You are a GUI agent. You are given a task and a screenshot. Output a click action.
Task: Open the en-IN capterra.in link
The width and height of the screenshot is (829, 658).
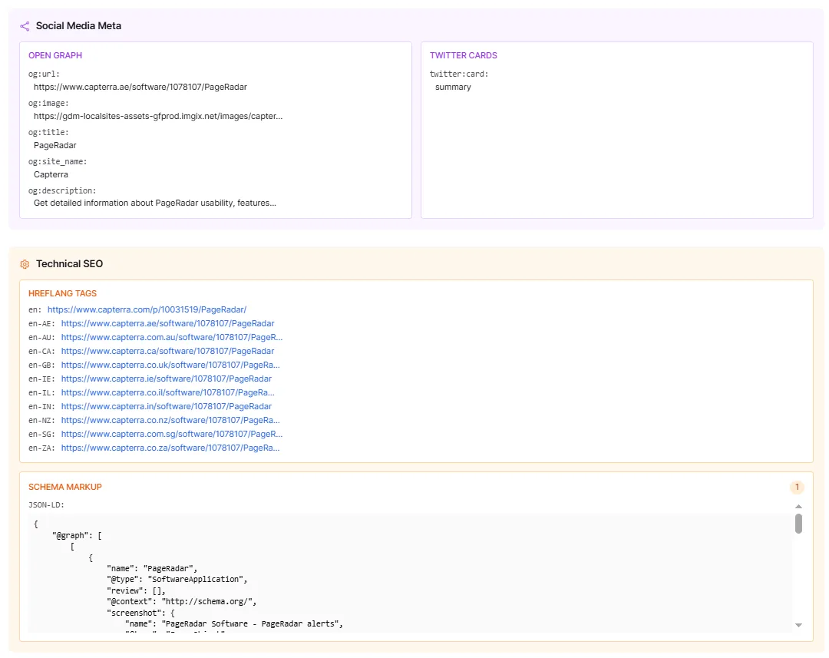pyautogui.click(x=167, y=405)
